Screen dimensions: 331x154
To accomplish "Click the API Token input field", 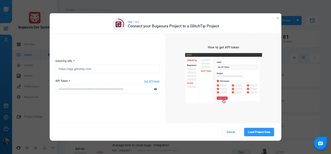I will click(x=107, y=89).
